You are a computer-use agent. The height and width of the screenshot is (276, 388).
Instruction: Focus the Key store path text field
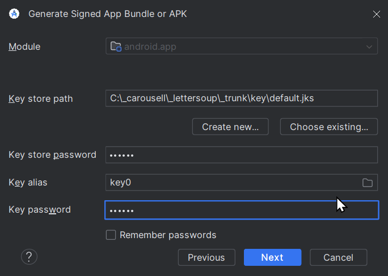tap(241, 98)
